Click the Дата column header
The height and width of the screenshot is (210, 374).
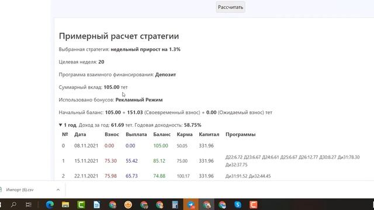point(80,134)
